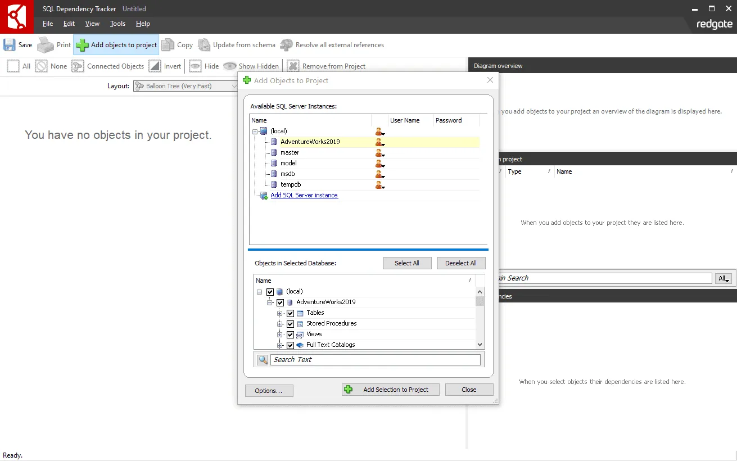Open the authentication dropdown for msdb
The width and height of the screenshot is (737, 461).
point(379,174)
